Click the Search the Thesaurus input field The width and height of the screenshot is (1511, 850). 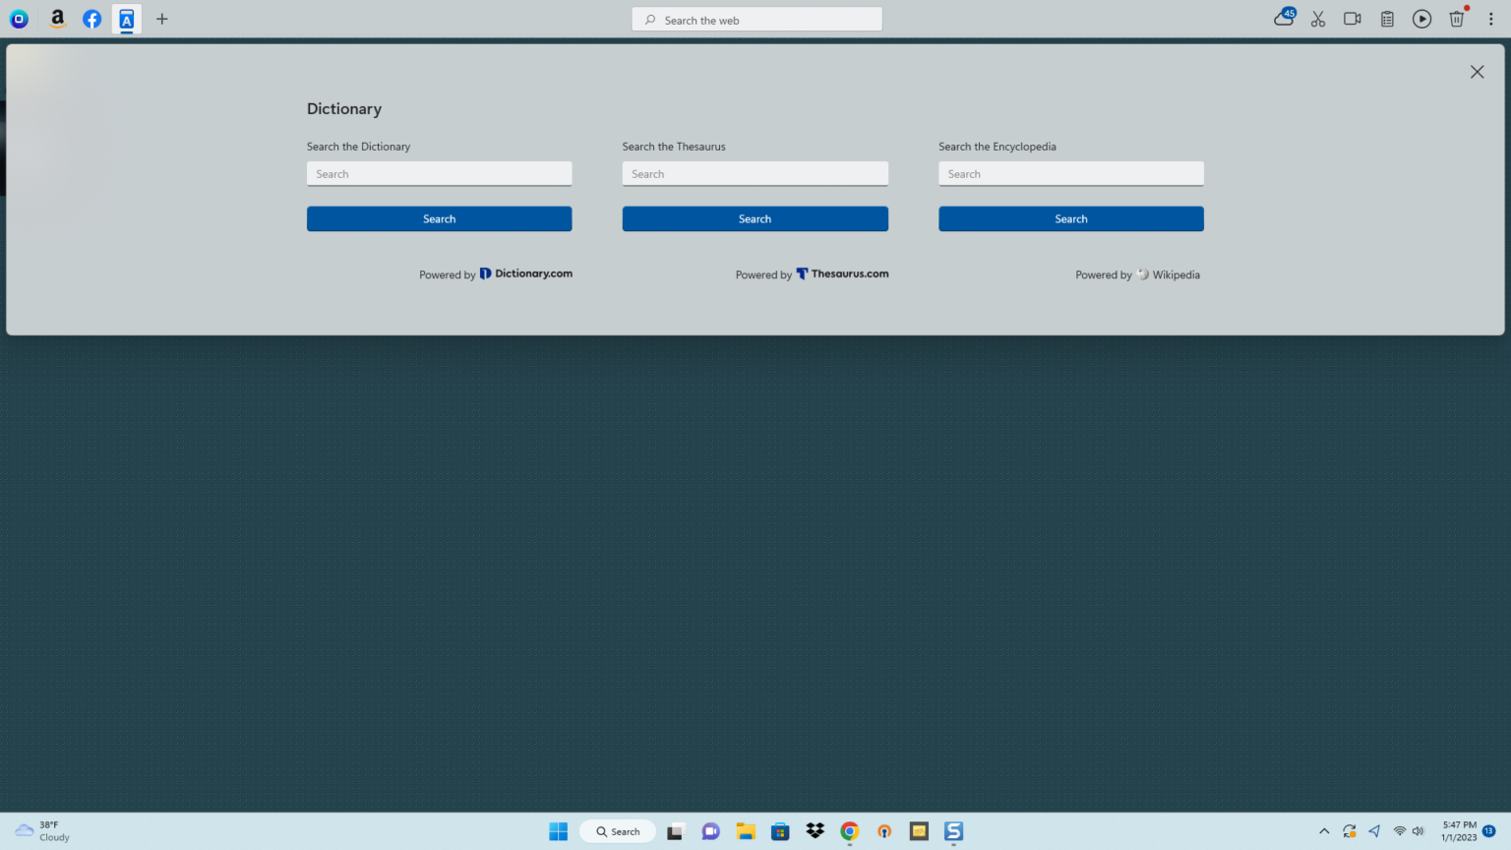coord(755,174)
